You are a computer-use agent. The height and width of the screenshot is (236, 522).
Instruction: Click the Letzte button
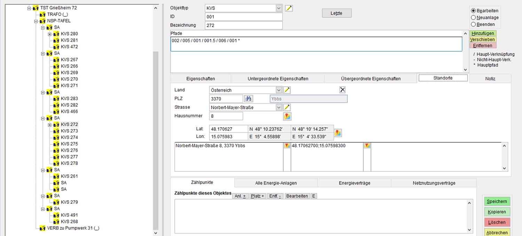[337, 13]
